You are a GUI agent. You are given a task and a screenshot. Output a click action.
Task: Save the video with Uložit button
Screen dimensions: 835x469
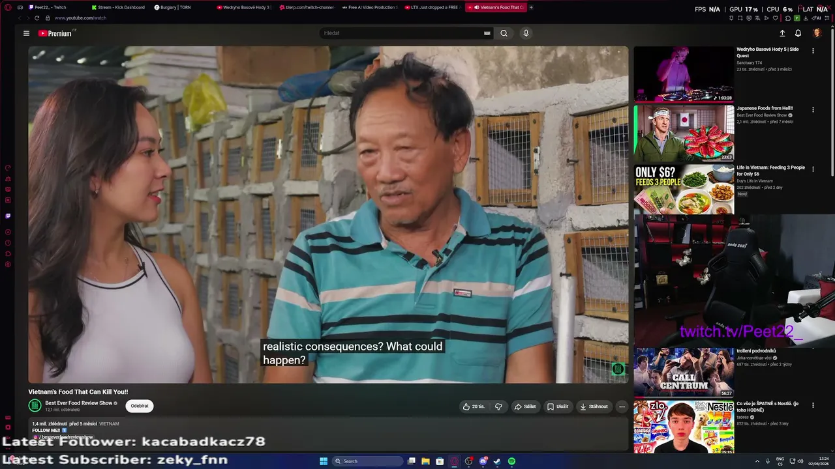[x=558, y=406]
